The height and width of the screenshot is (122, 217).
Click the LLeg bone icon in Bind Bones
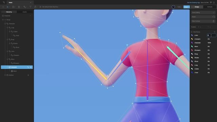point(192,65)
